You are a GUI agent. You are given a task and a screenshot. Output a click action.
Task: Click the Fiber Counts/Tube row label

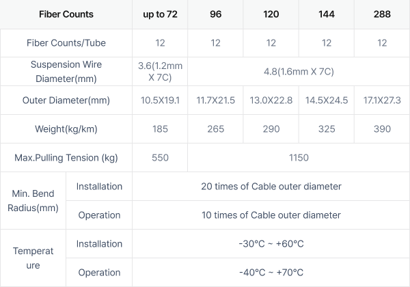point(66,43)
